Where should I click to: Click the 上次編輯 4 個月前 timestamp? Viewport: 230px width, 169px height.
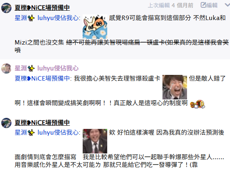[170, 5]
